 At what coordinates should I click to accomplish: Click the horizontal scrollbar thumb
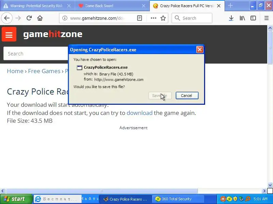tap(102, 191)
